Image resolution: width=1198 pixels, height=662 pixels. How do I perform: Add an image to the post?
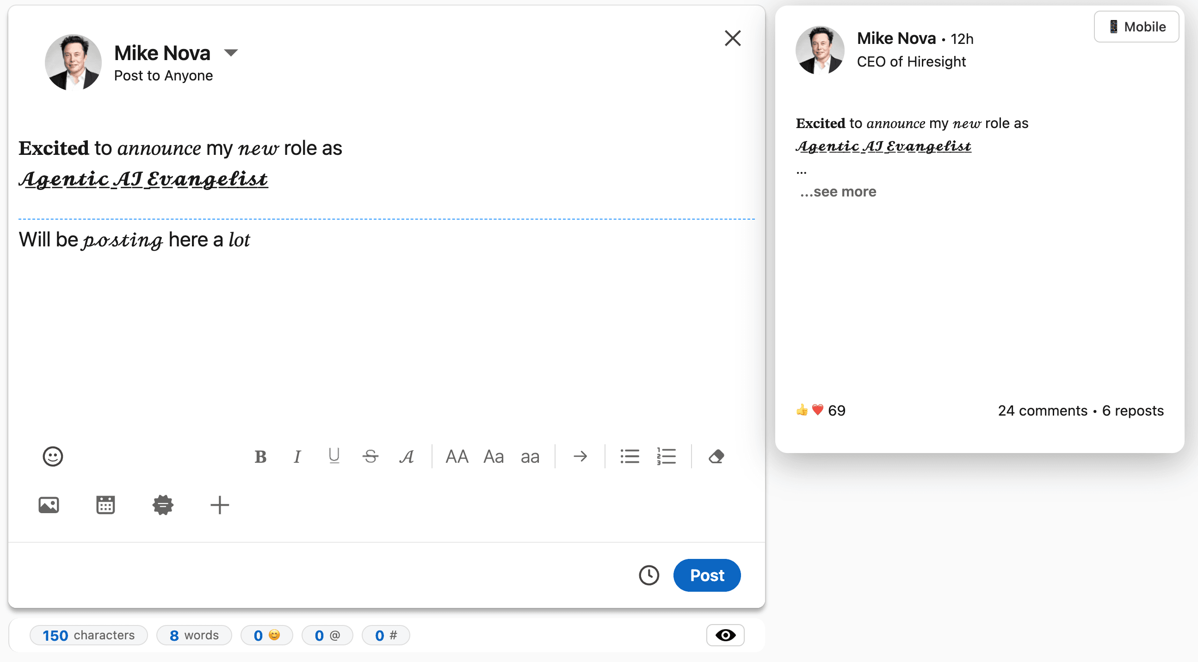[49, 505]
